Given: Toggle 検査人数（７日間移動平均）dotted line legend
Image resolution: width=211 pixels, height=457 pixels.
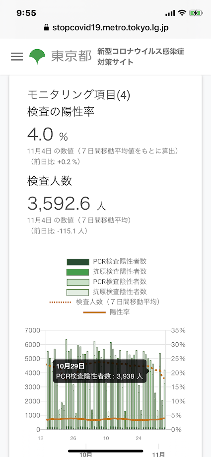Looking at the screenshot, I should pyautogui.click(x=105, y=302).
